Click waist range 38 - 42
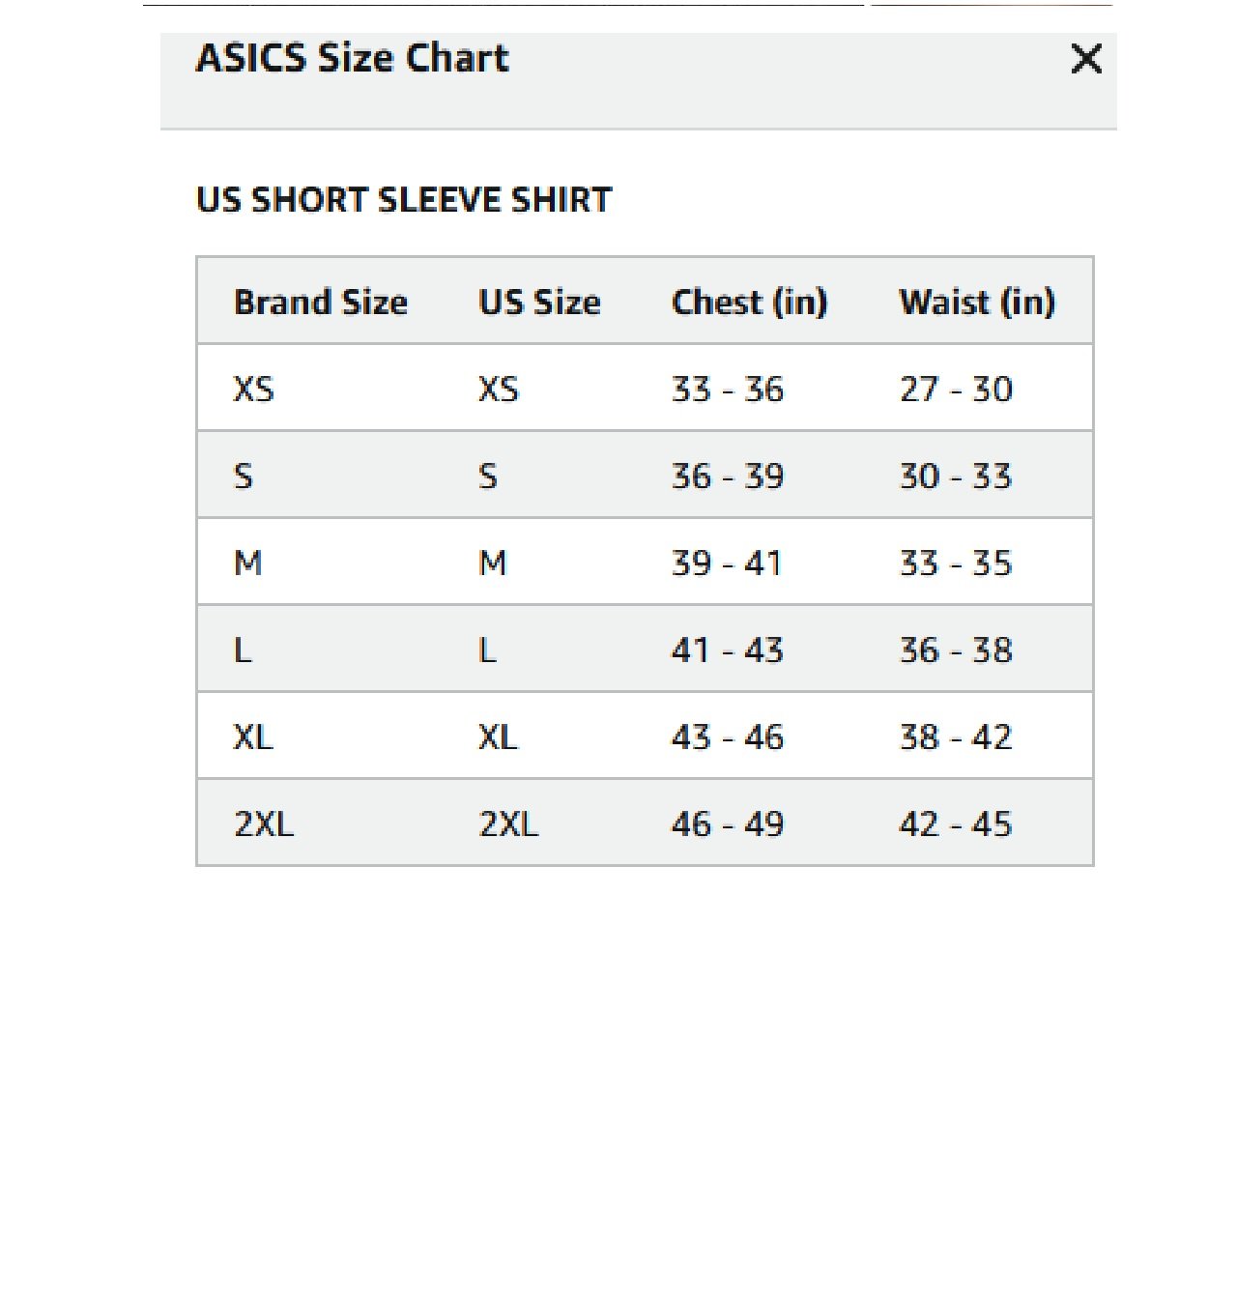Screen dimensions: 1237x1300 (956, 737)
